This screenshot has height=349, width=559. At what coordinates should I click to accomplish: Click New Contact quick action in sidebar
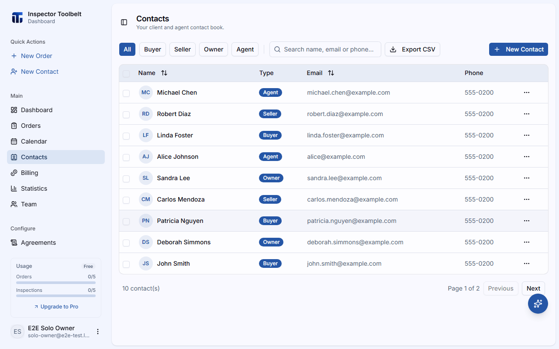[x=56, y=72]
